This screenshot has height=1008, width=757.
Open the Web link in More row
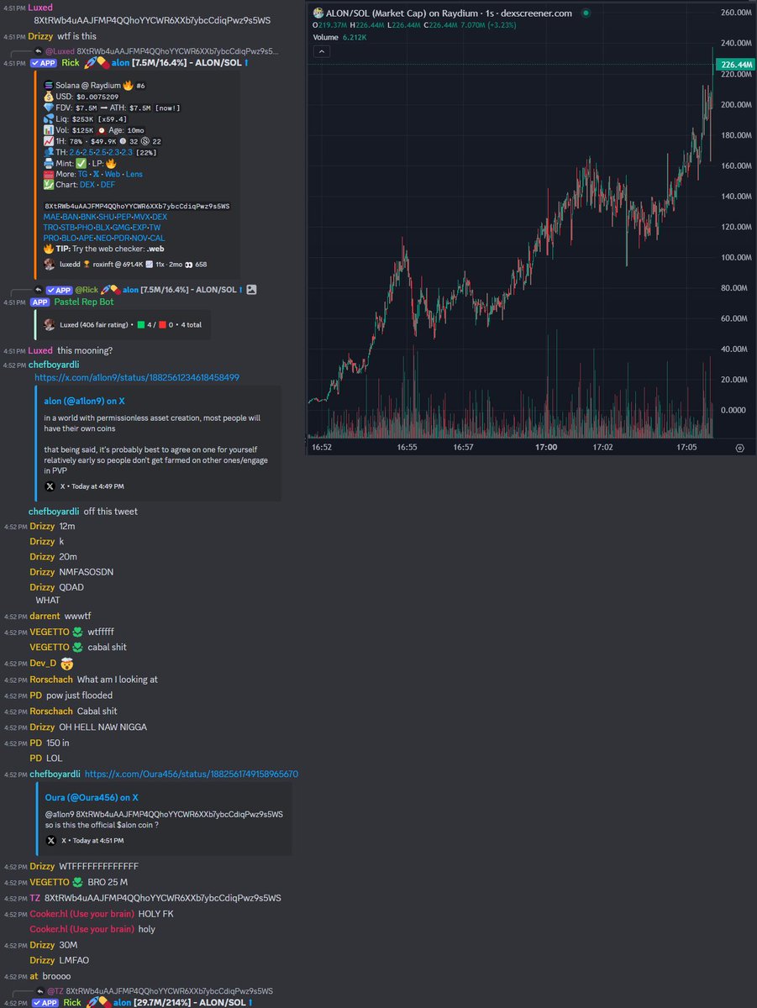coord(113,174)
